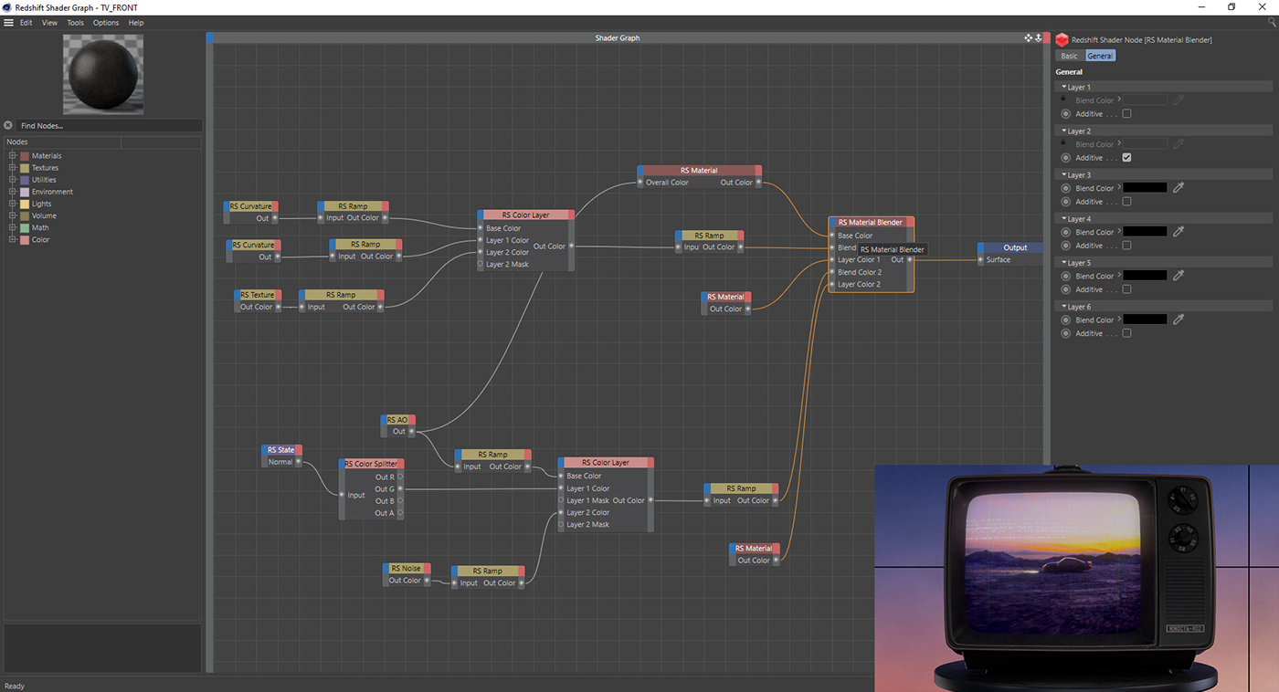Click the Shader Graph zoom arrow icon
This screenshot has width=1279, height=692.
(x=1038, y=38)
